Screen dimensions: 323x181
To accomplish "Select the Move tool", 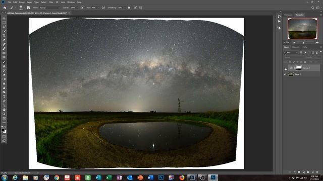I will [4, 18].
